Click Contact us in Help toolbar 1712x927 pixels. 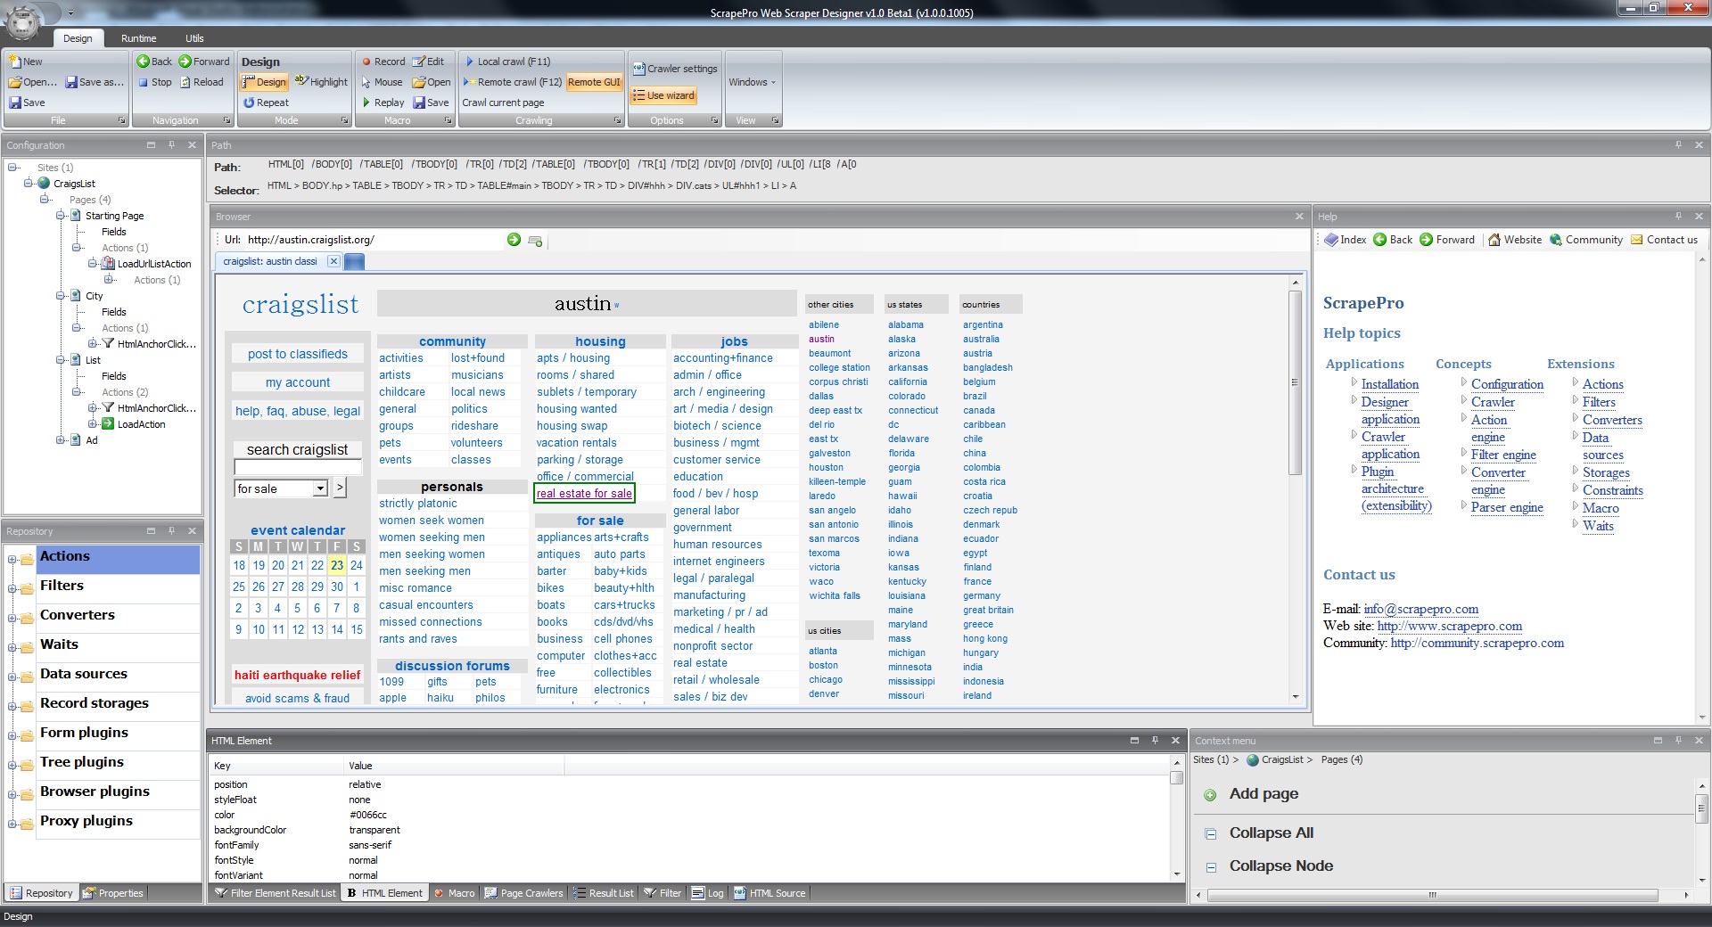(x=1664, y=240)
